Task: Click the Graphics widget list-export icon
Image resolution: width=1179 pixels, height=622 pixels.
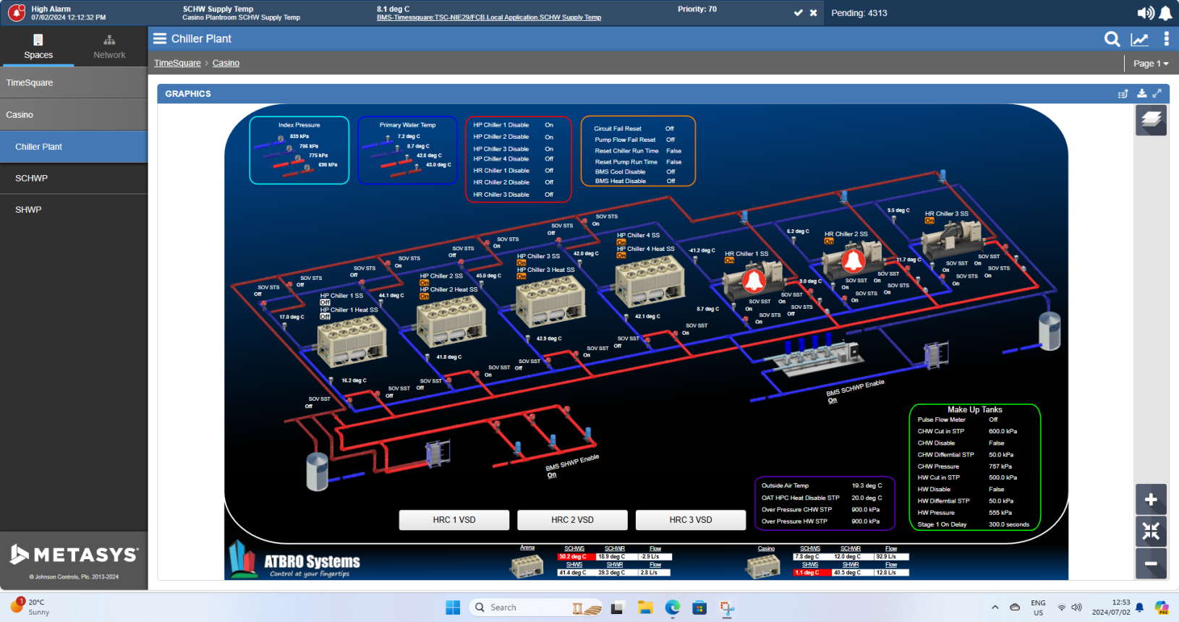Action: click(x=1123, y=93)
